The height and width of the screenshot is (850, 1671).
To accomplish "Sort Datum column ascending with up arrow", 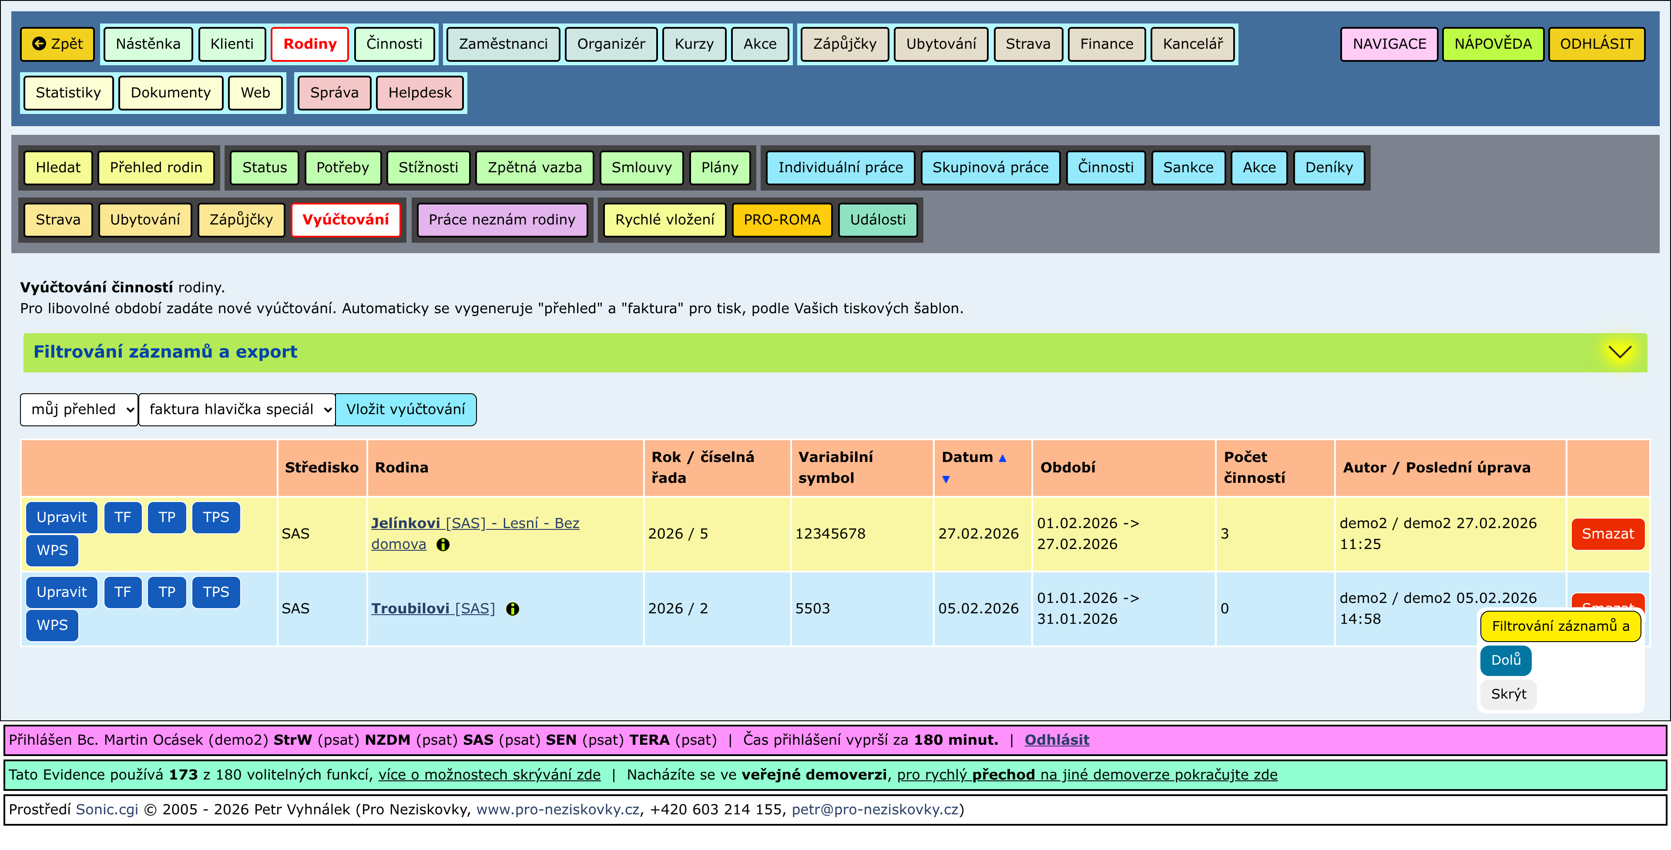I will [1002, 458].
